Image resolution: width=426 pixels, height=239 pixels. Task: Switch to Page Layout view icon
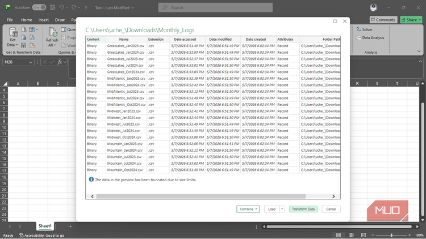[351, 235]
